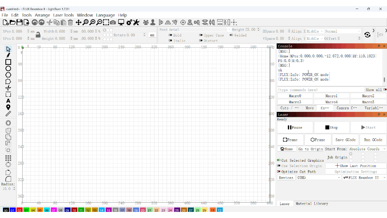Open the FLUX Beambox II device dropdown
This screenshot has height=218, width=387.
364,177
